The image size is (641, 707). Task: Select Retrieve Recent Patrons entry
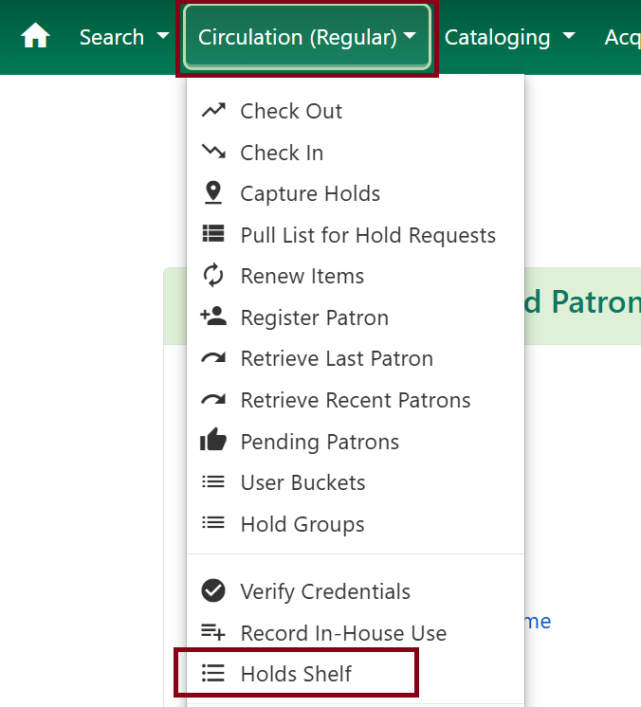pyautogui.click(x=355, y=400)
